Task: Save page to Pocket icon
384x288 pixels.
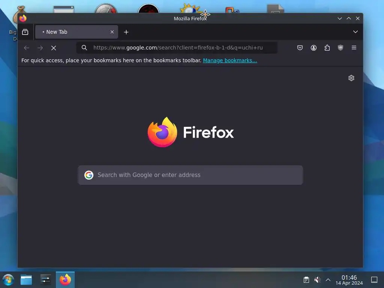Action: pos(300,48)
